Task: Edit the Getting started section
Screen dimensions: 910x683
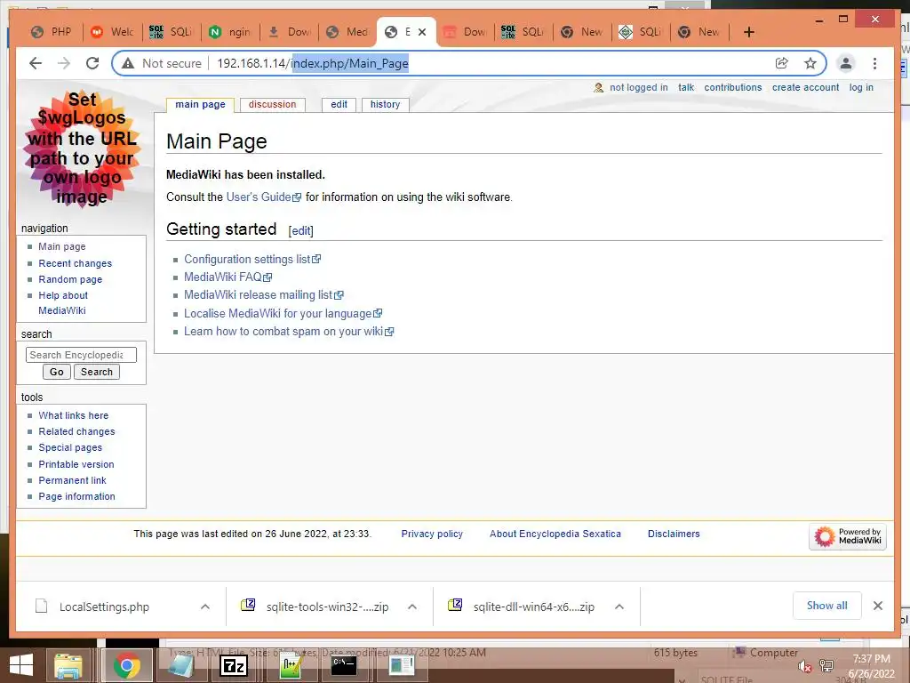Action: (x=300, y=230)
